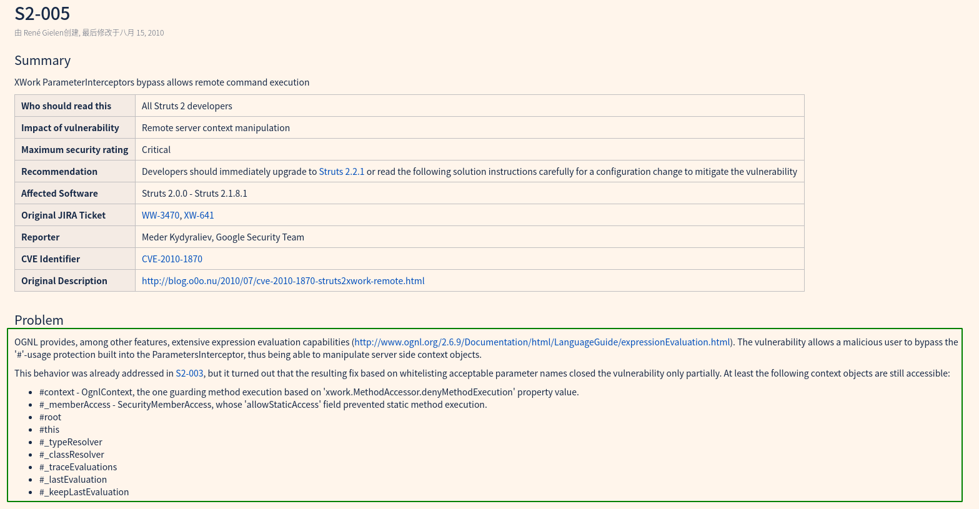The width and height of the screenshot is (979, 509).
Task: Click the 'Remote server context manipulation' cell
Action: (x=216, y=128)
